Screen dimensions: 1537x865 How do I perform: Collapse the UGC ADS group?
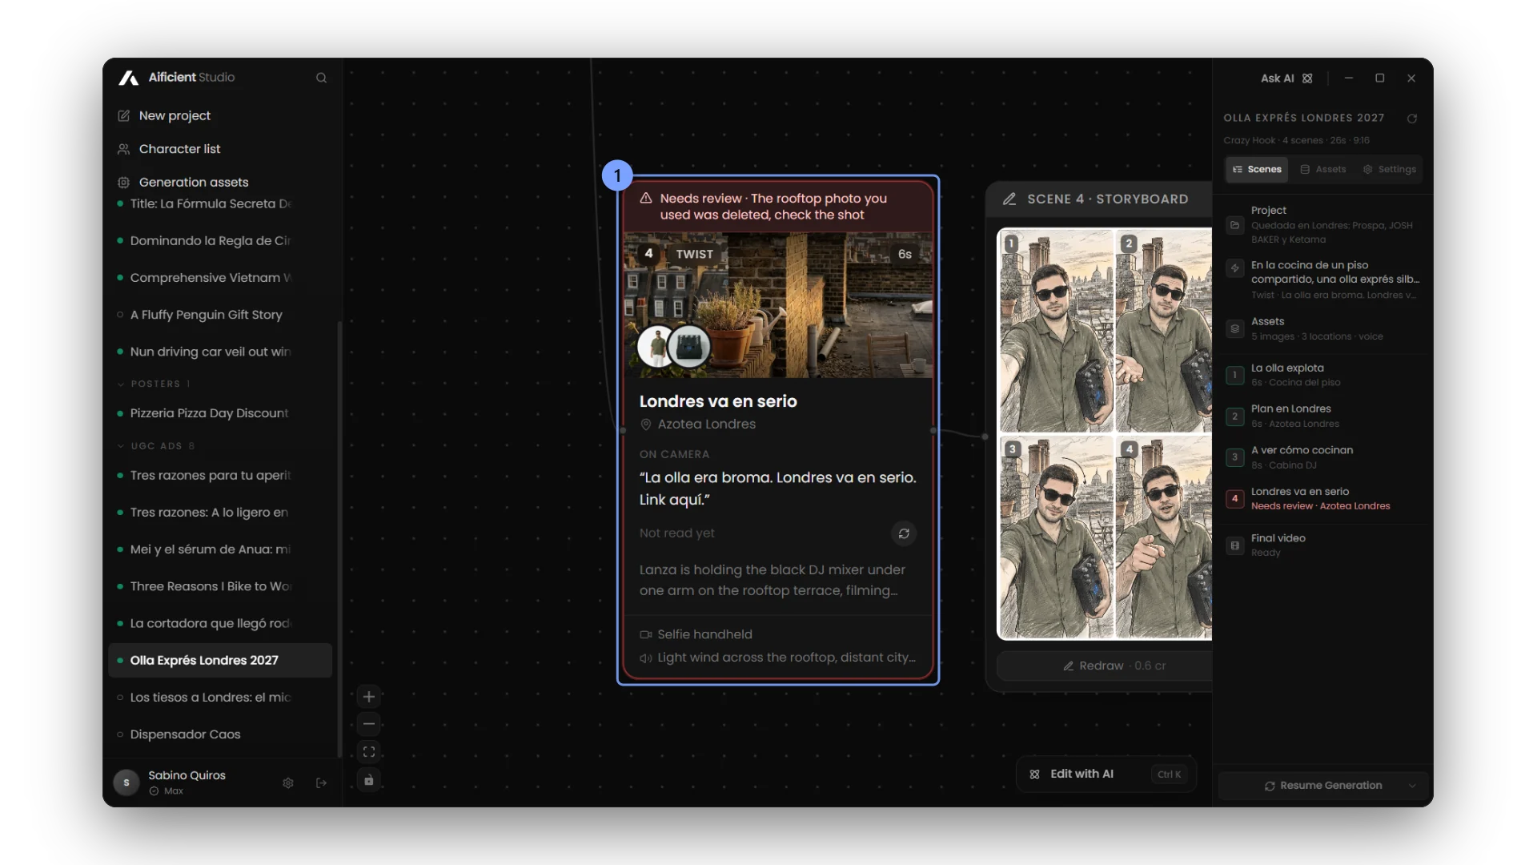click(157, 445)
